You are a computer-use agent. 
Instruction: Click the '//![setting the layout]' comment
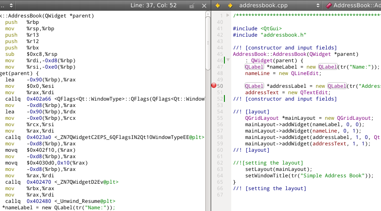(x=268, y=163)
